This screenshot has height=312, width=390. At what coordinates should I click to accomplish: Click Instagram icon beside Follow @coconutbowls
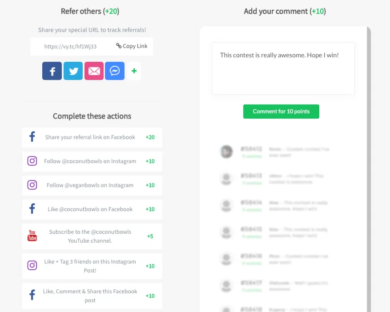pyautogui.click(x=32, y=161)
